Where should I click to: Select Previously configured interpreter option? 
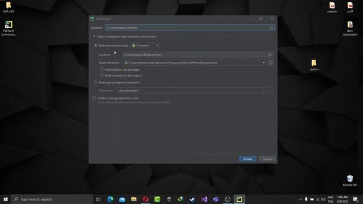point(96,83)
